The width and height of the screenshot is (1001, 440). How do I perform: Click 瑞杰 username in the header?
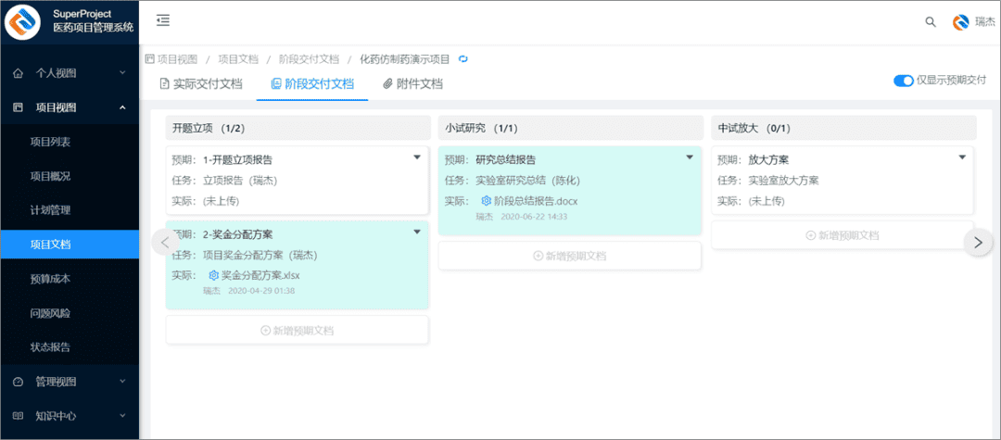[985, 21]
